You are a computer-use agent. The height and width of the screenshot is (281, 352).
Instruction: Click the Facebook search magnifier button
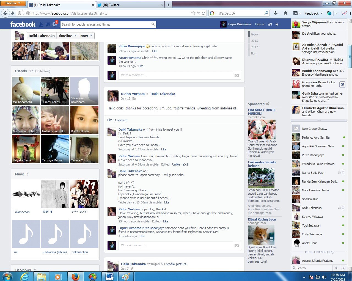pyautogui.click(x=153, y=24)
